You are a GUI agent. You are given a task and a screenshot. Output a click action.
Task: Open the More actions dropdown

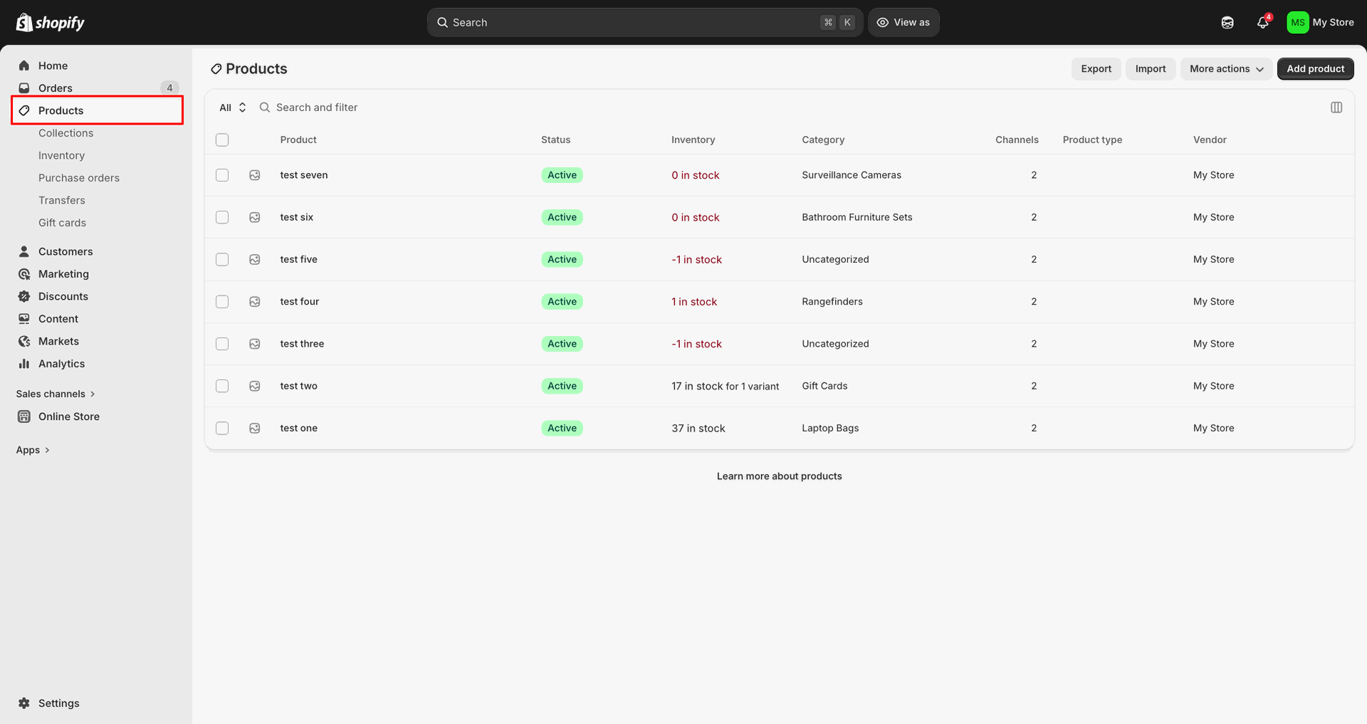1226,69
